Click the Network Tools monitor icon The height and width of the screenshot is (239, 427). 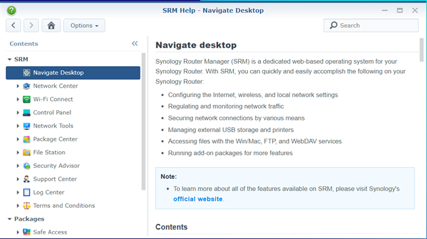pos(26,126)
